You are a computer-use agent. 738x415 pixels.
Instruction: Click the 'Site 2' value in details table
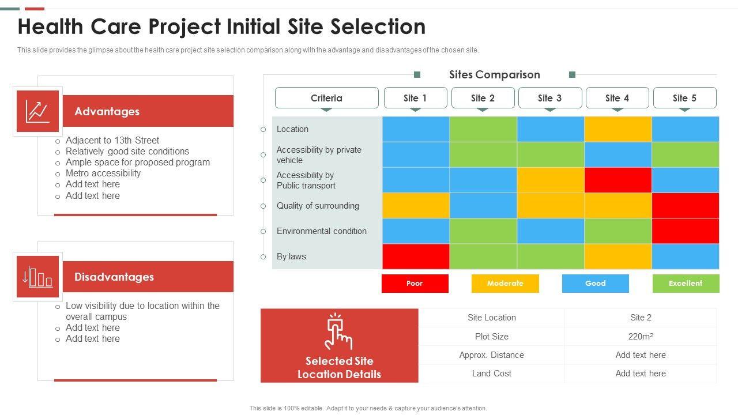(641, 318)
